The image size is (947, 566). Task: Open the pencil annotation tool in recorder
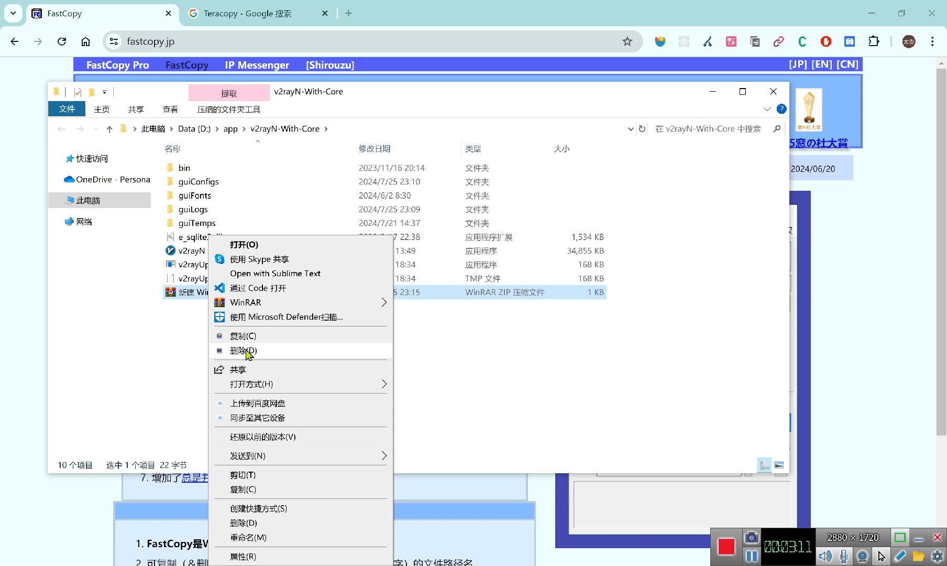click(x=900, y=556)
